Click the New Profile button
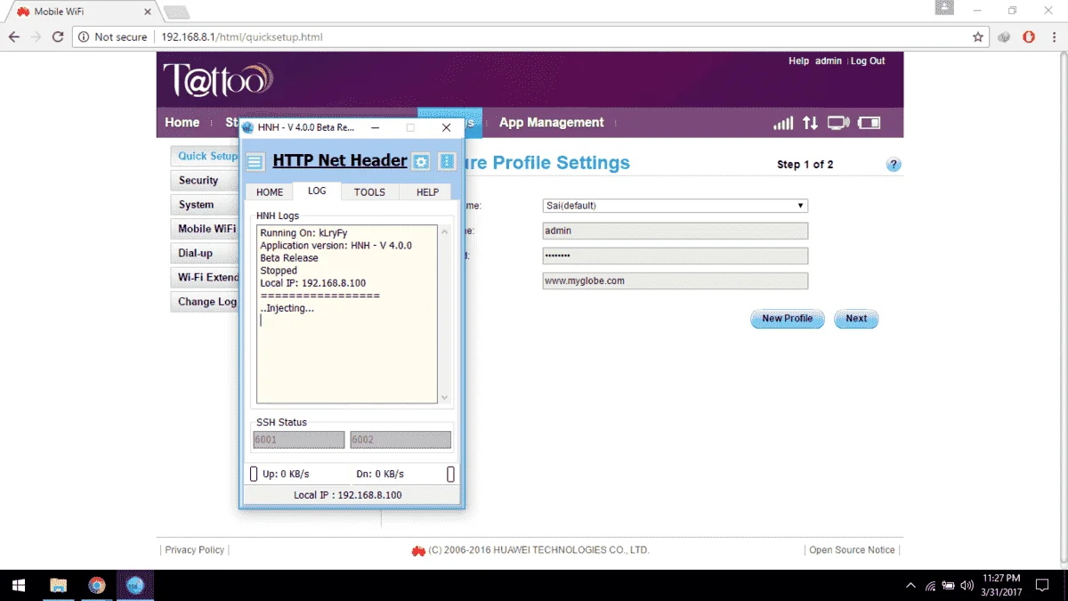1068x601 pixels. click(x=788, y=319)
